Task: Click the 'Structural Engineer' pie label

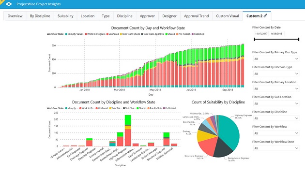Action: [x=194, y=157]
